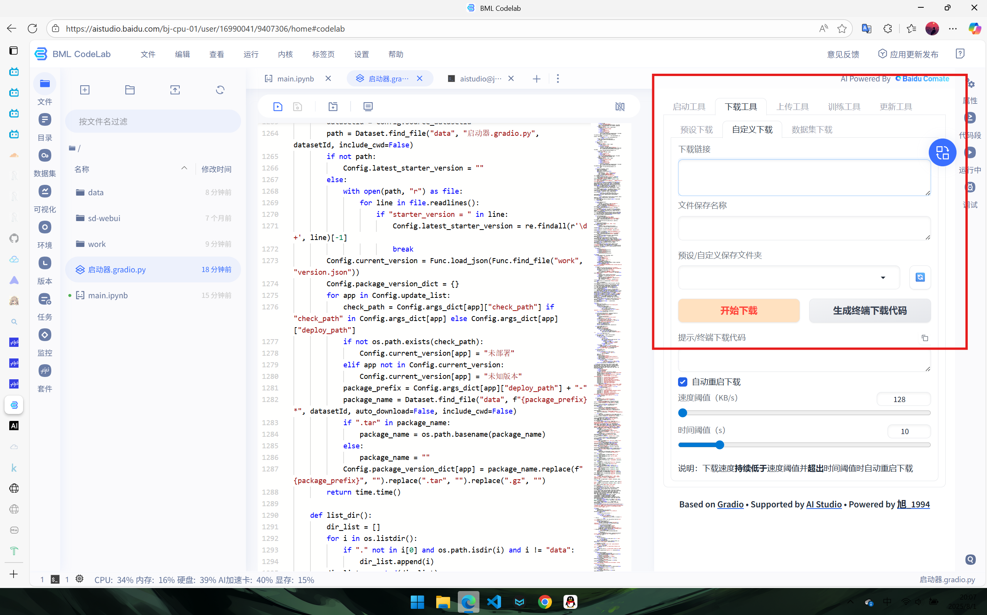Click the refresh folder list button
The width and height of the screenshot is (987, 615).
tap(920, 277)
